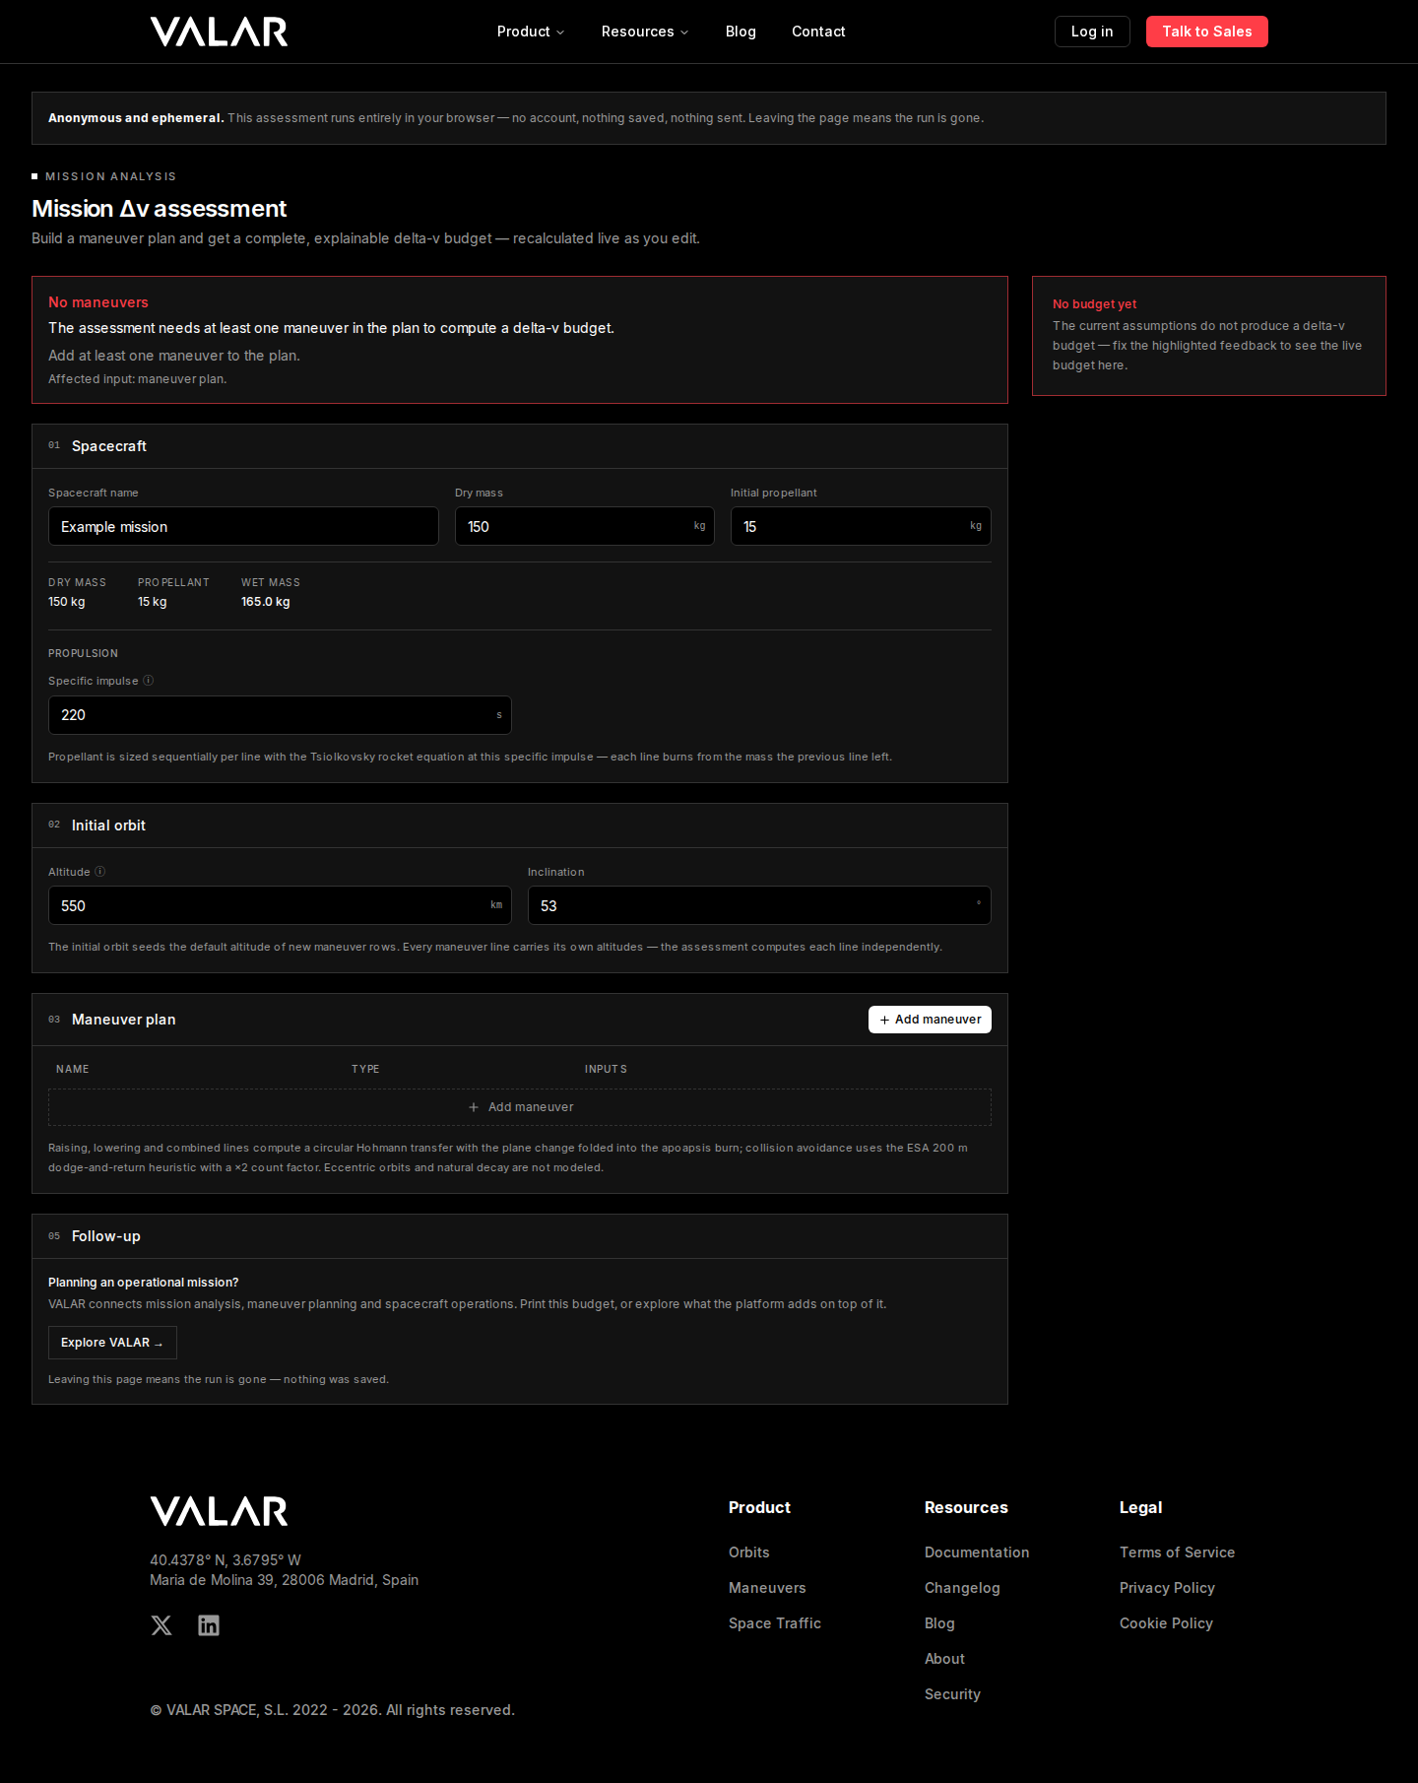Click the VALAR logo in the header
The width and height of the screenshot is (1418, 1783).
coord(219,32)
